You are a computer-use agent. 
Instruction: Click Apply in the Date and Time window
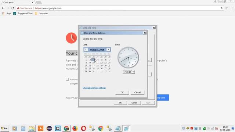coord(148,103)
